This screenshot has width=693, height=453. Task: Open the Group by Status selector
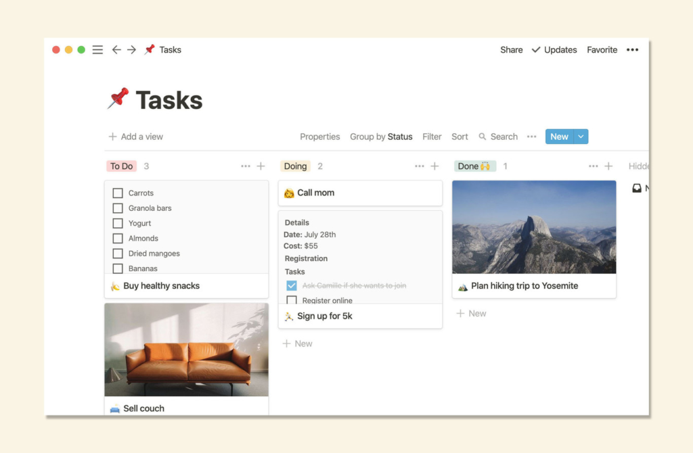click(381, 137)
